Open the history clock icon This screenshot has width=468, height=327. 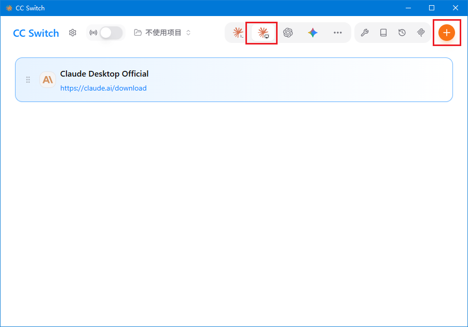pyautogui.click(x=402, y=33)
